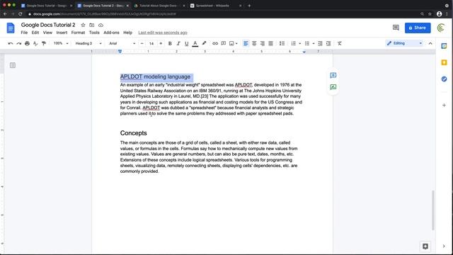Screen dimensions: 453x255
Task: Show the document outline icon
Action: coord(13,65)
